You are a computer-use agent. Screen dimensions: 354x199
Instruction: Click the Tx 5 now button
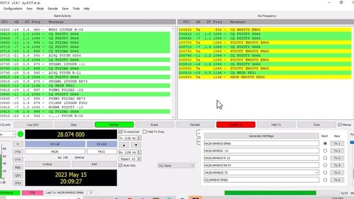337,172
